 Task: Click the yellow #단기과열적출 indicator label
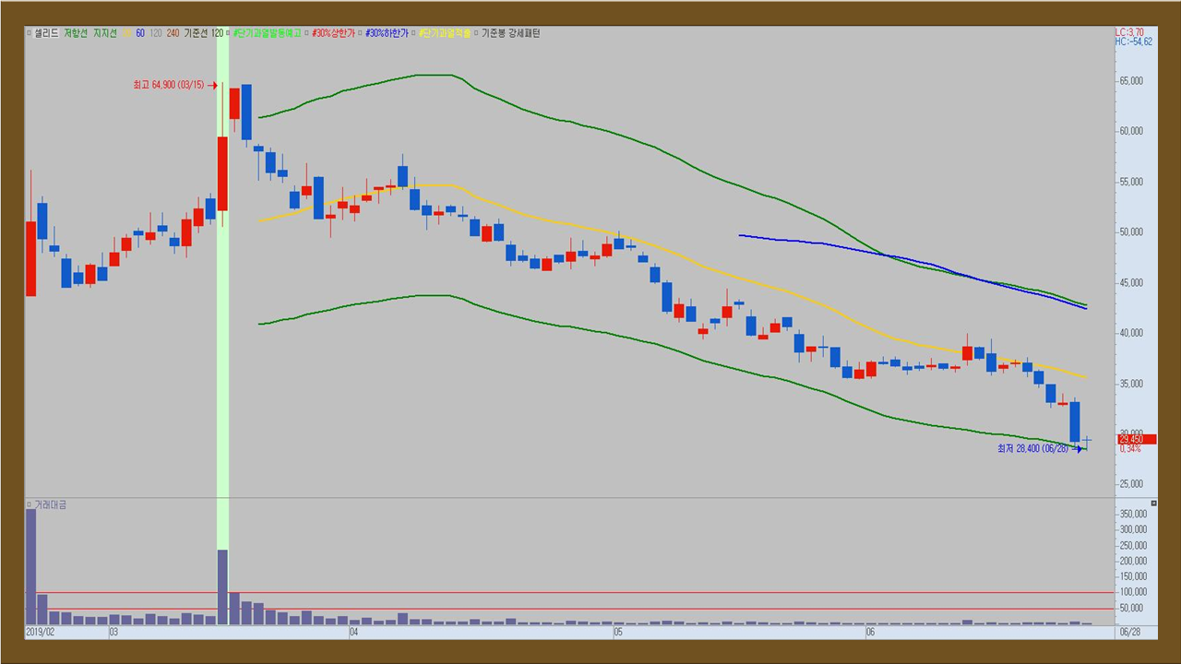[445, 33]
